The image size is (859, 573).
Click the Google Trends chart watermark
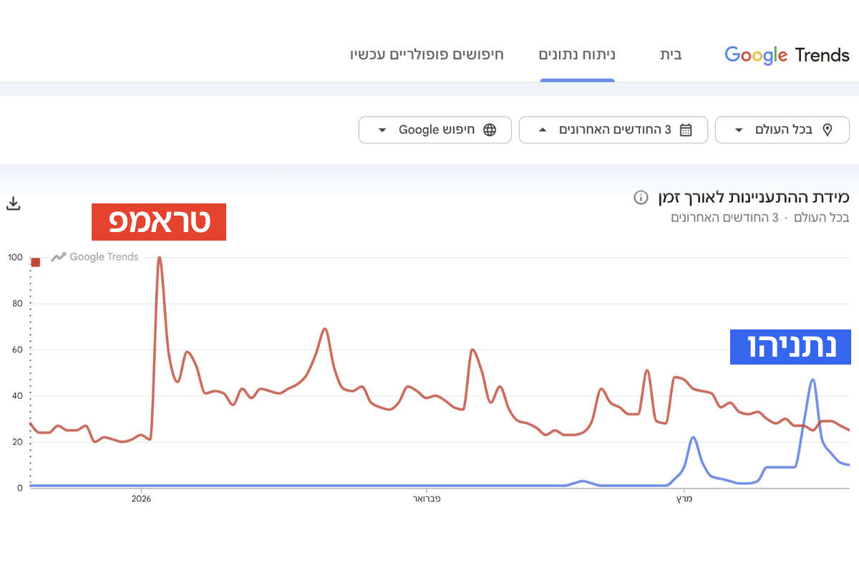pyautogui.click(x=95, y=257)
